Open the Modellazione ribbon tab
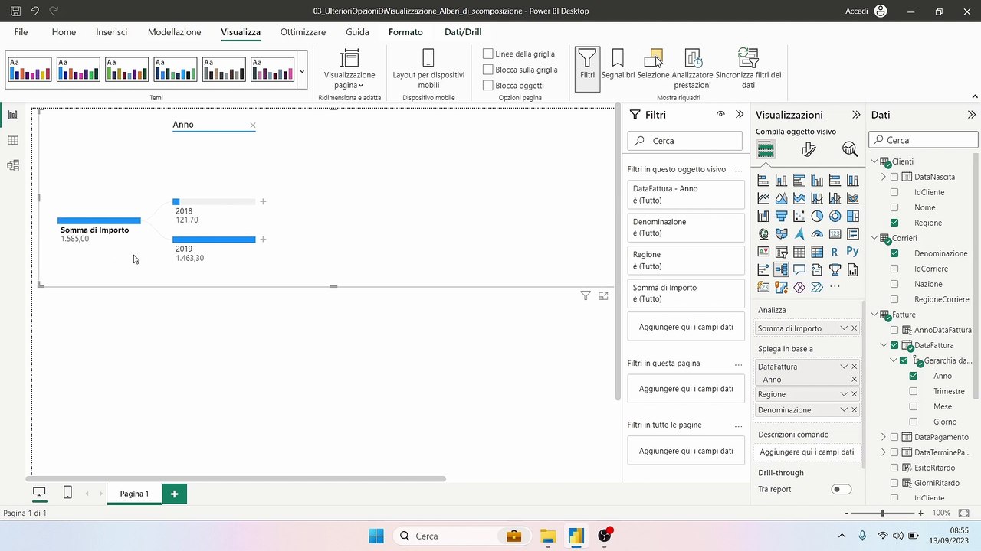 (174, 32)
